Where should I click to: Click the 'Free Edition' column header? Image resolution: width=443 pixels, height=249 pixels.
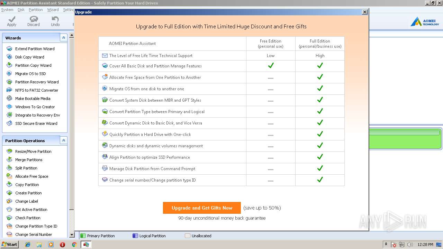tap(271, 44)
